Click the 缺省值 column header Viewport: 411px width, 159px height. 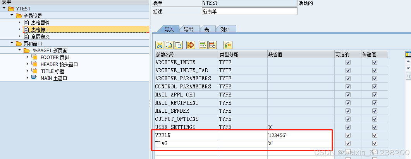(301, 54)
